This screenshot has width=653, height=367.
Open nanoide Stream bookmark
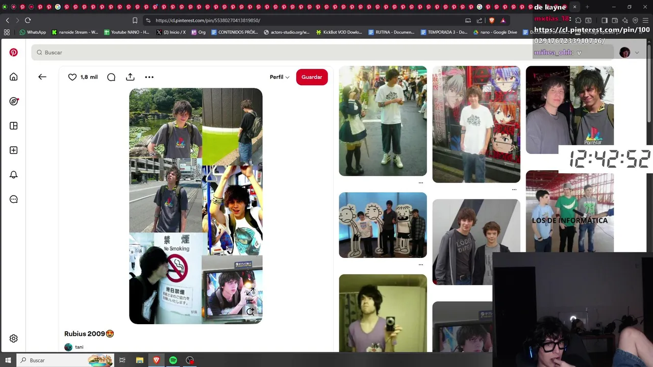75,32
